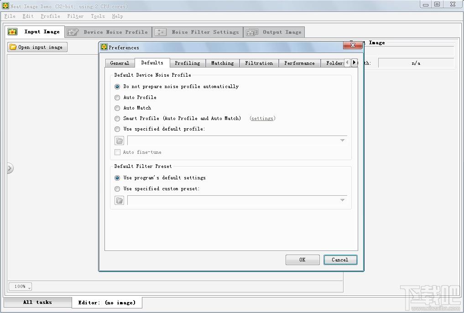Expand the default profile dropdown list

coord(342,140)
